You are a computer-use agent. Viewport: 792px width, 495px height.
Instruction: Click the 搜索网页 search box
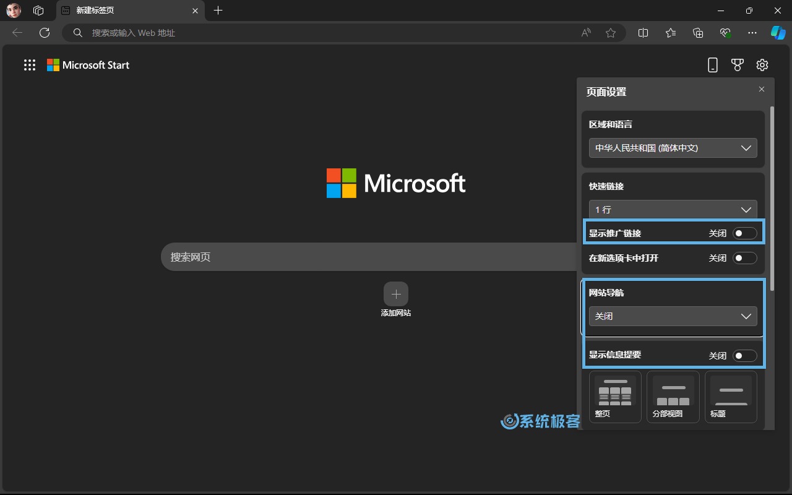tap(369, 257)
